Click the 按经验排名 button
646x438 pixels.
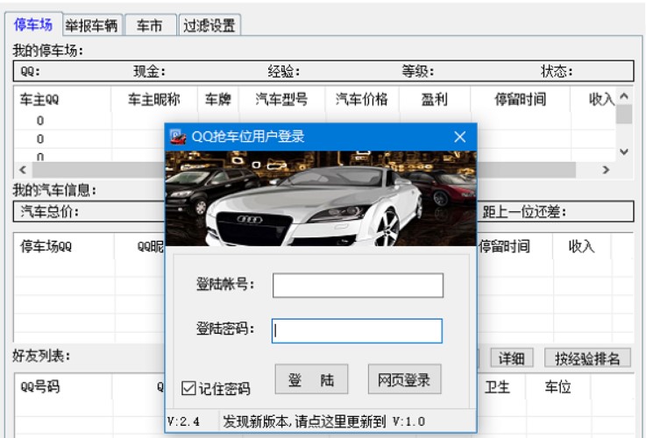click(587, 358)
